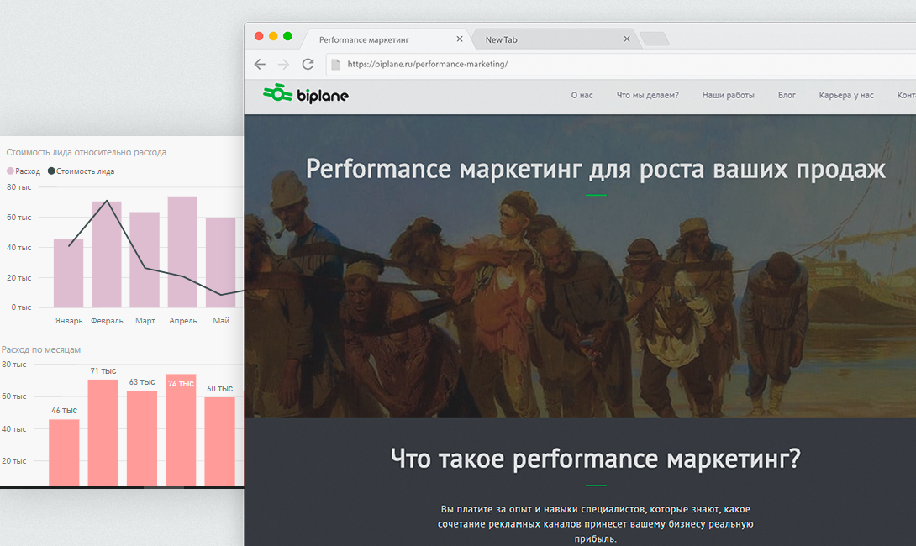This screenshot has width=916, height=546.
Task: Click the 63 тыс bar in bottom chart
Action: click(142, 438)
